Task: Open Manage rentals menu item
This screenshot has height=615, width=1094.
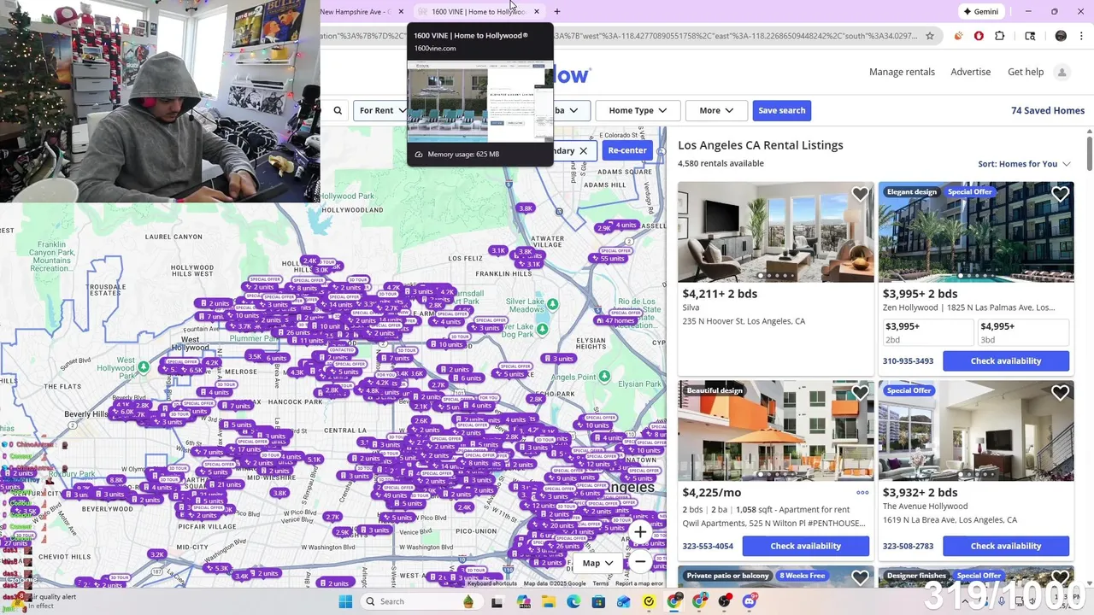Action: coord(902,72)
